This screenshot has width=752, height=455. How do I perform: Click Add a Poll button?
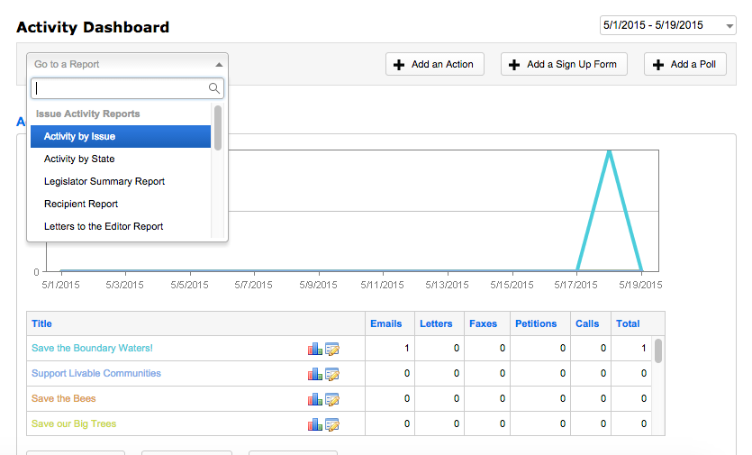[x=684, y=64]
